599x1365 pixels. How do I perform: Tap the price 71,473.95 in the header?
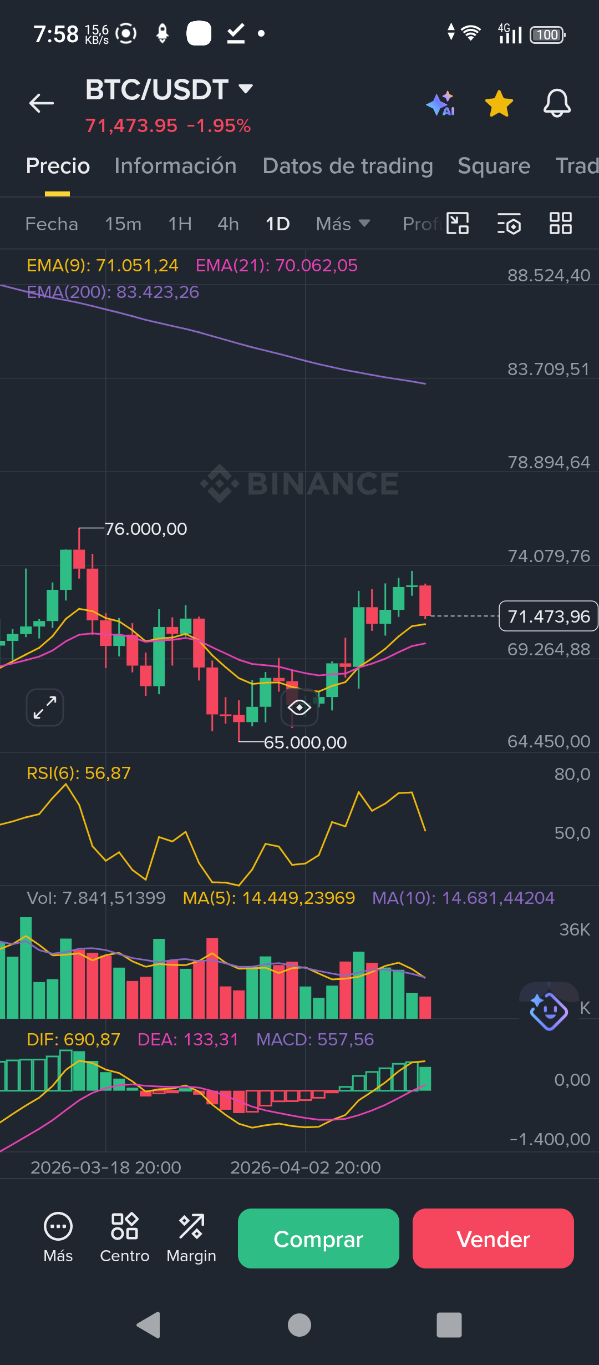131,125
